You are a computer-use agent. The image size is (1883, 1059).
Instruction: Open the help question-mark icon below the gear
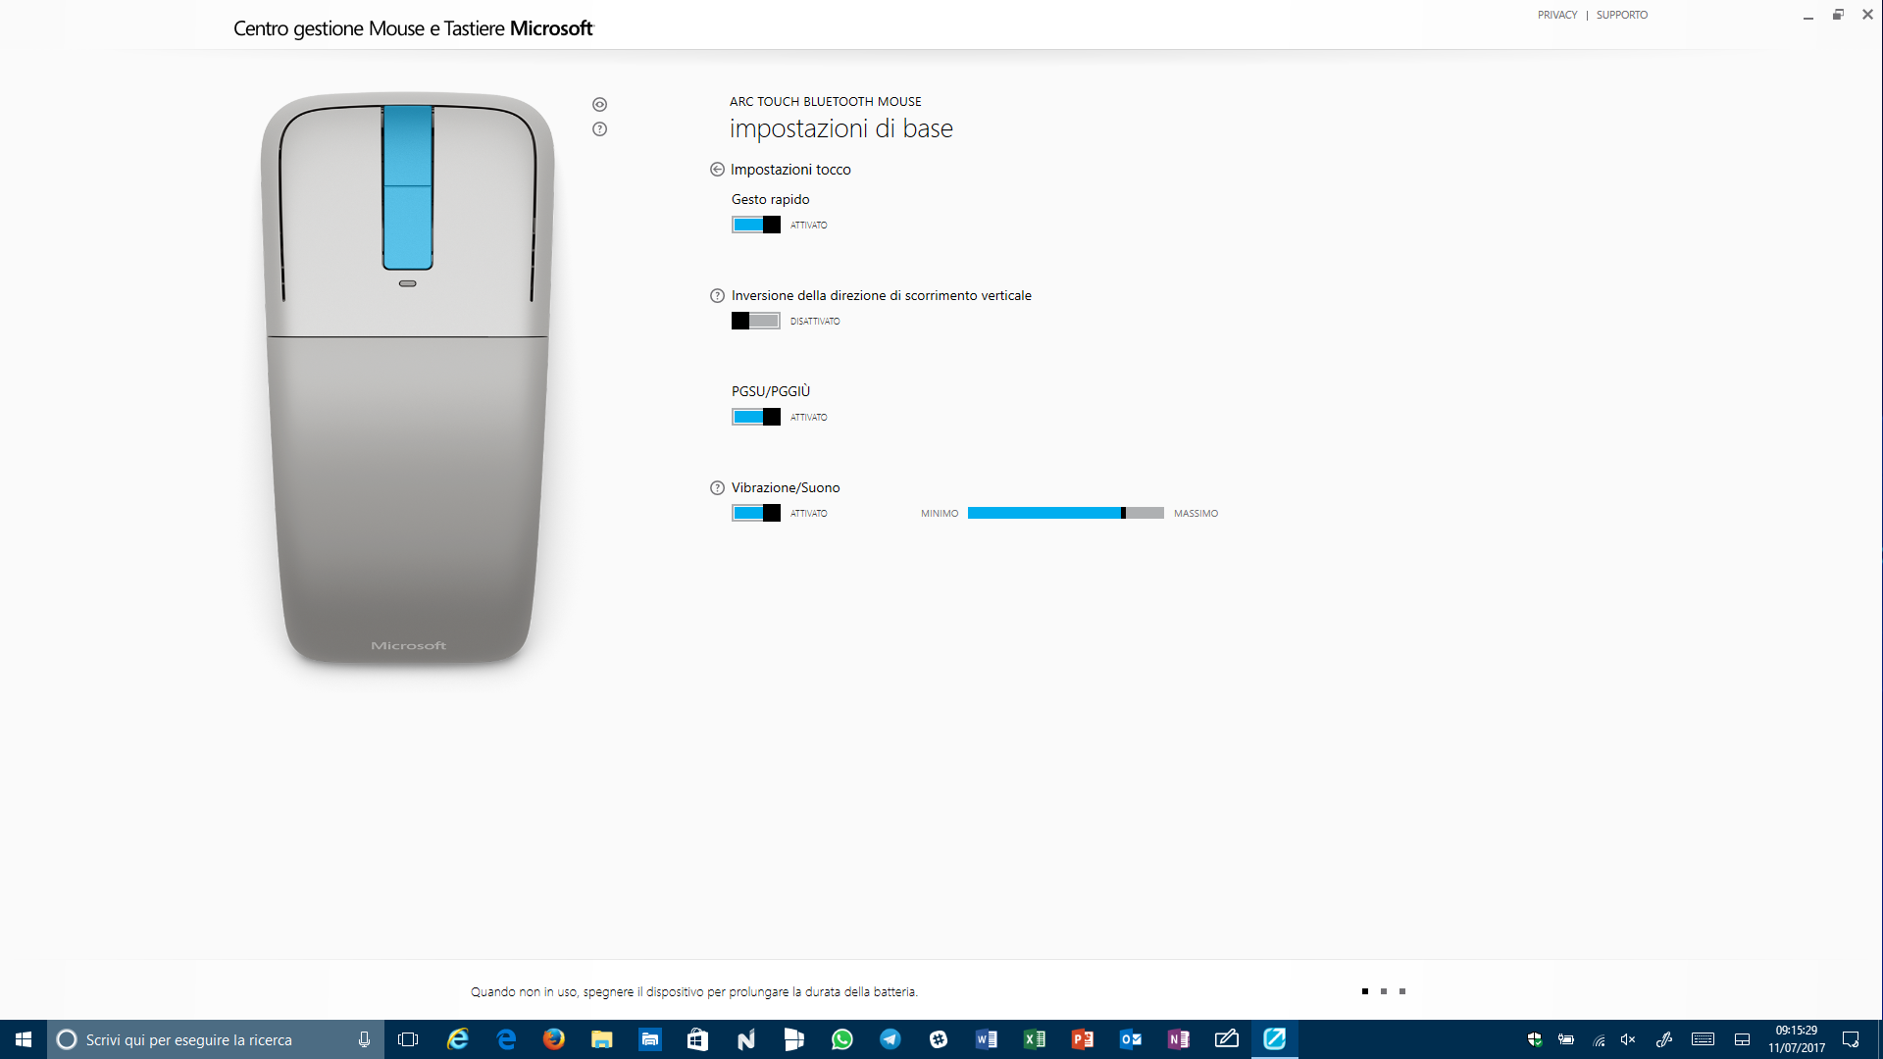pos(599,129)
